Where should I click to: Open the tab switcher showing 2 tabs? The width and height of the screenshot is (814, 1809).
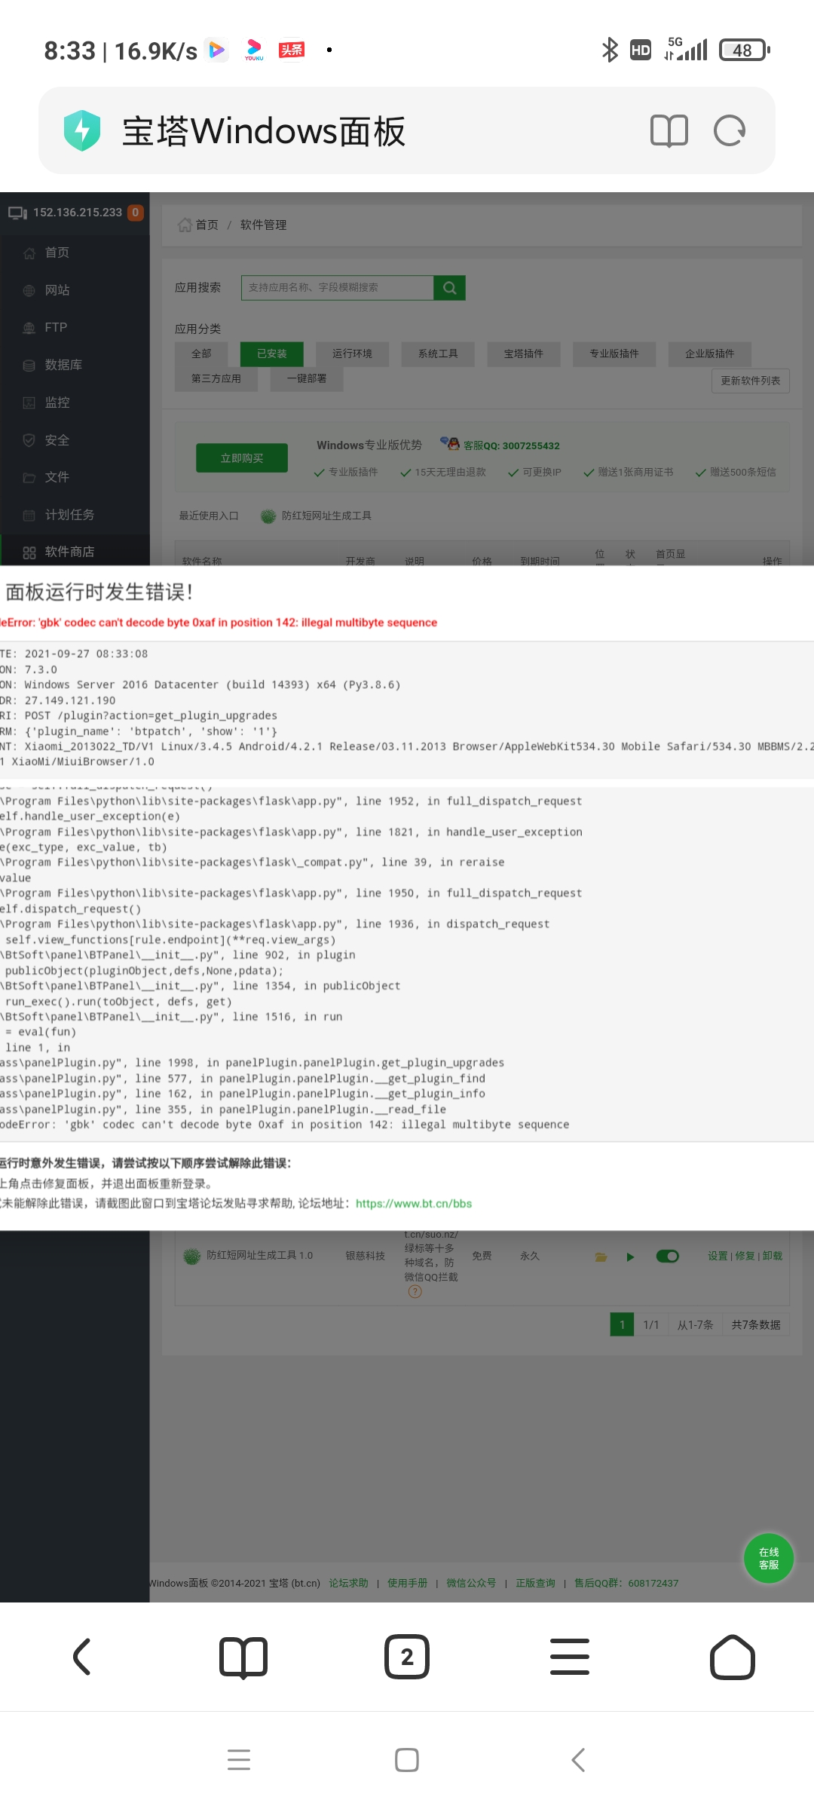(x=407, y=1657)
